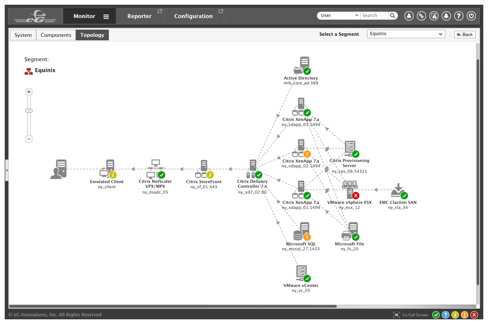Click into the Search input field
The width and height of the screenshot is (488, 324).
pyautogui.click(x=375, y=15)
